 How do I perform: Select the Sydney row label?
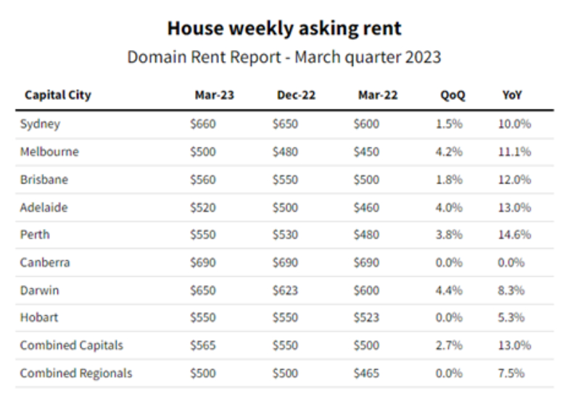41,124
